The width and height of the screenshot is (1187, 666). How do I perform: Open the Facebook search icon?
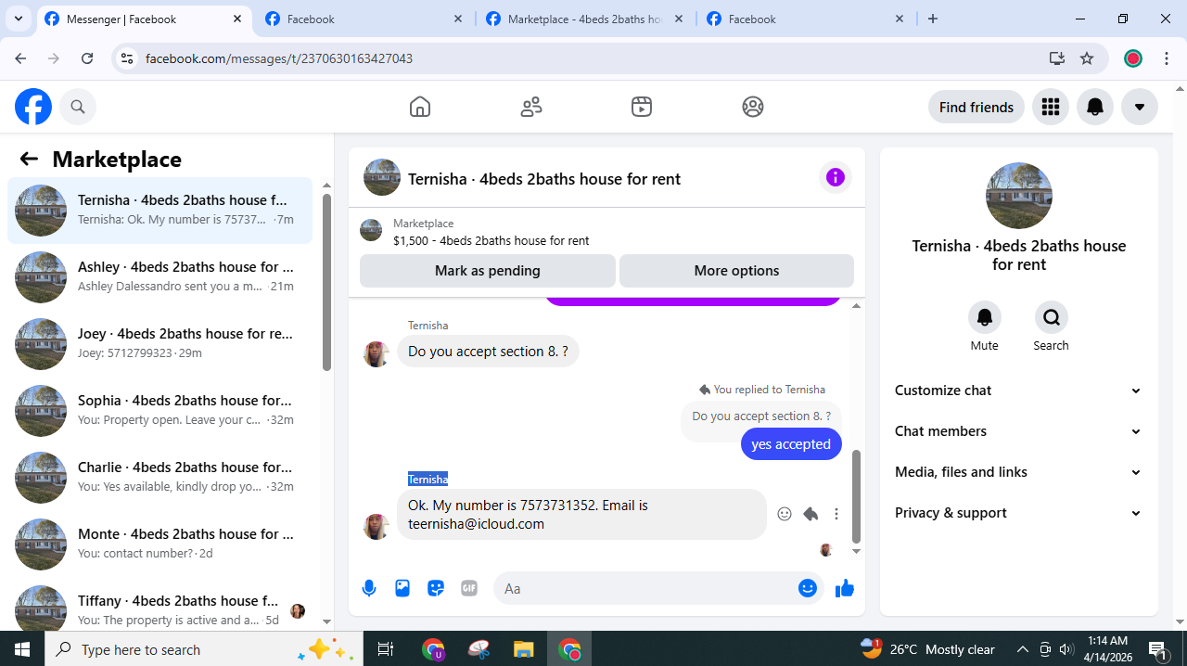(x=78, y=108)
